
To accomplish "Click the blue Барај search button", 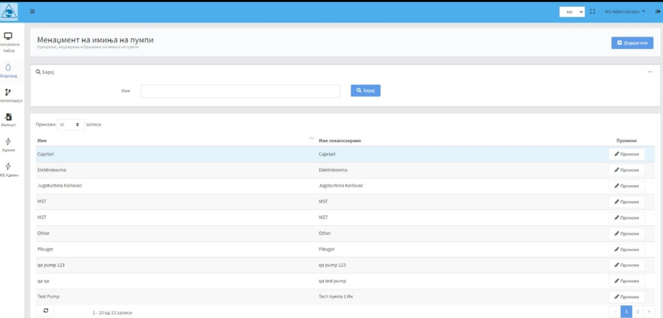I will tap(365, 90).
